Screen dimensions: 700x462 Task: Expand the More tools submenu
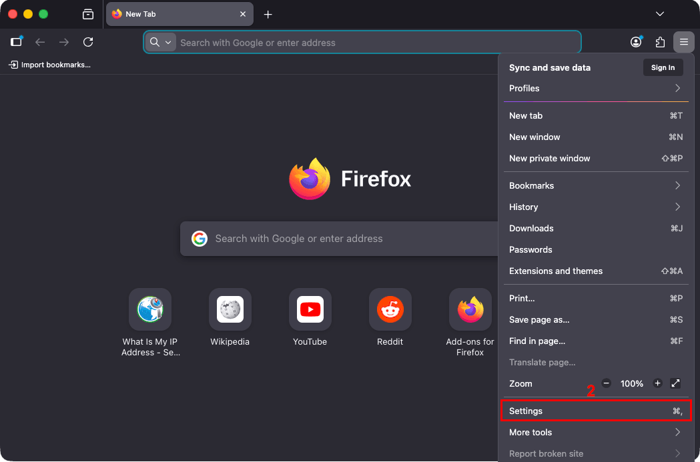point(596,432)
